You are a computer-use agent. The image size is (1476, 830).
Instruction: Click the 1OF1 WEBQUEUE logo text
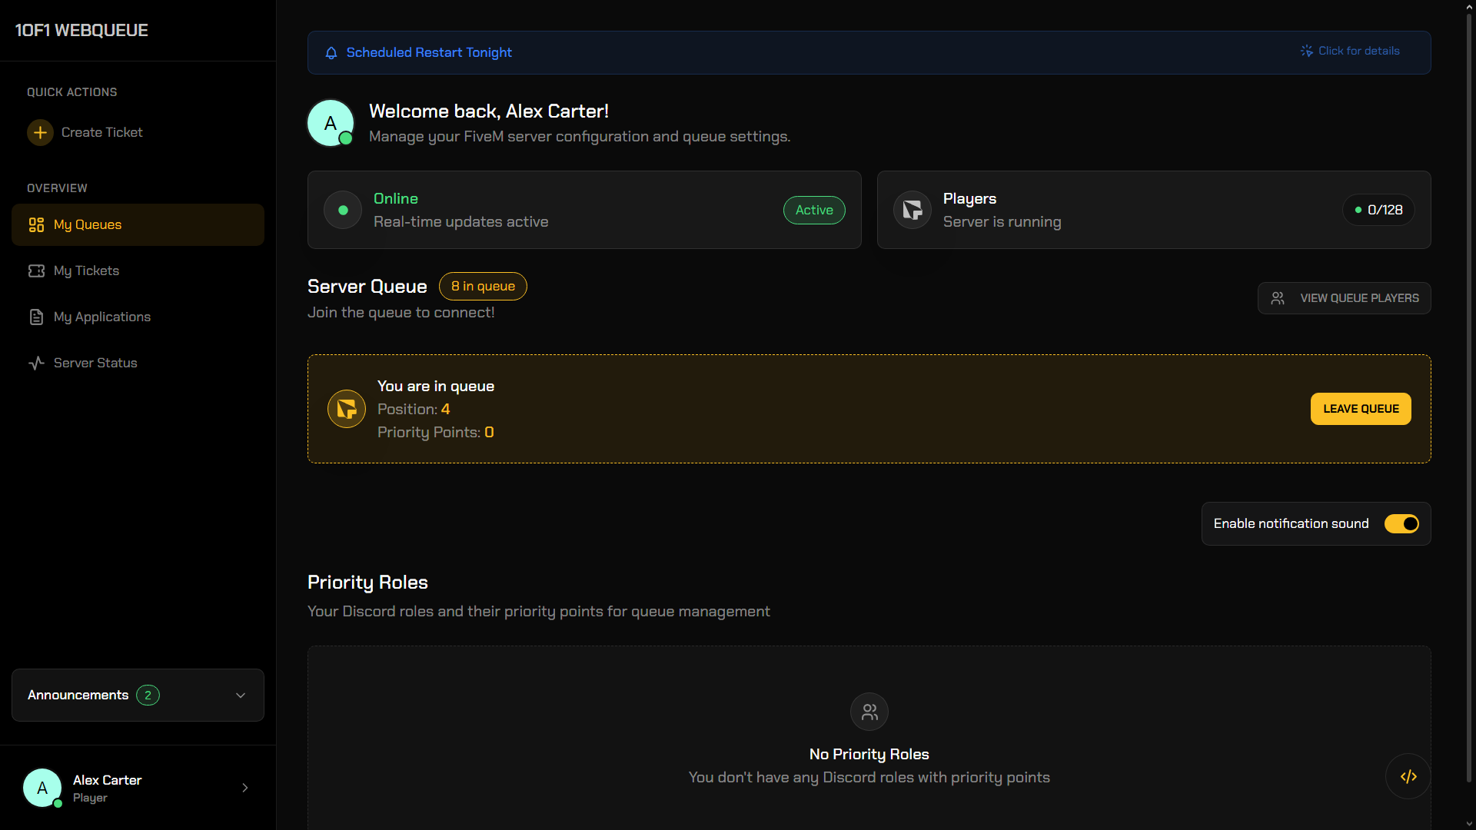[81, 30]
